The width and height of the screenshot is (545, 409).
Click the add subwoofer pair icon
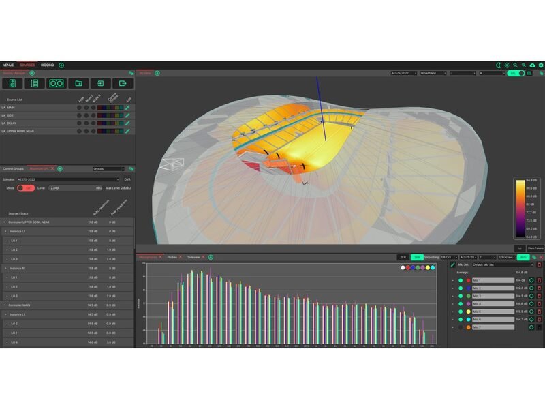point(57,83)
